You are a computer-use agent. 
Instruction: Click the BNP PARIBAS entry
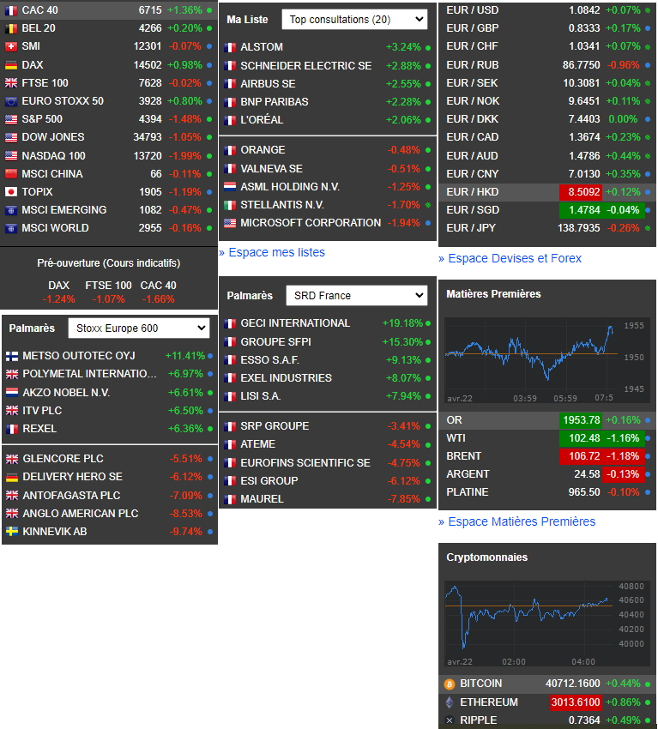[x=275, y=102]
